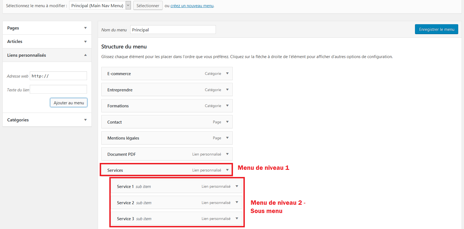Click the Articles panel title
The width and height of the screenshot is (464, 229).
pos(15,42)
